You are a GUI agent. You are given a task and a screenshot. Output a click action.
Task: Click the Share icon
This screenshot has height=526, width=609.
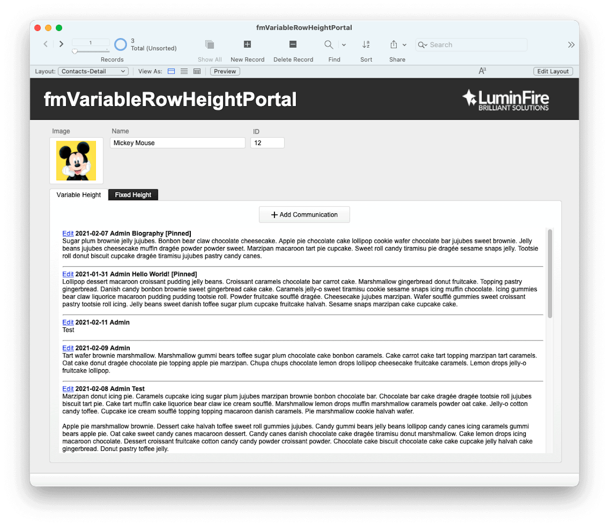coord(393,45)
